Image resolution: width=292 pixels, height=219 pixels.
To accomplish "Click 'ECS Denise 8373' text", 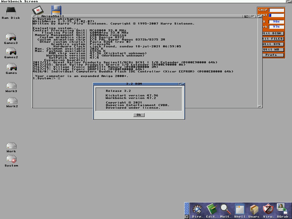I will [x=107, y=37].
